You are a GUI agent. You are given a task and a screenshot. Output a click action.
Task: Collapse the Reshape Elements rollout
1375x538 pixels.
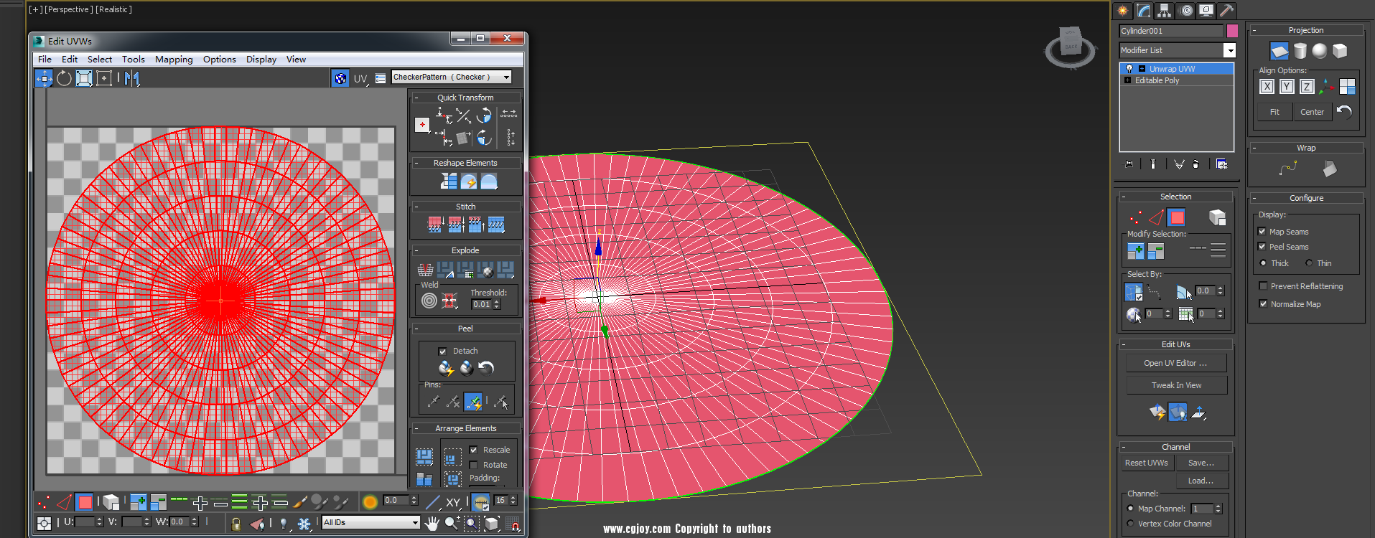click(x=416, y=163)
